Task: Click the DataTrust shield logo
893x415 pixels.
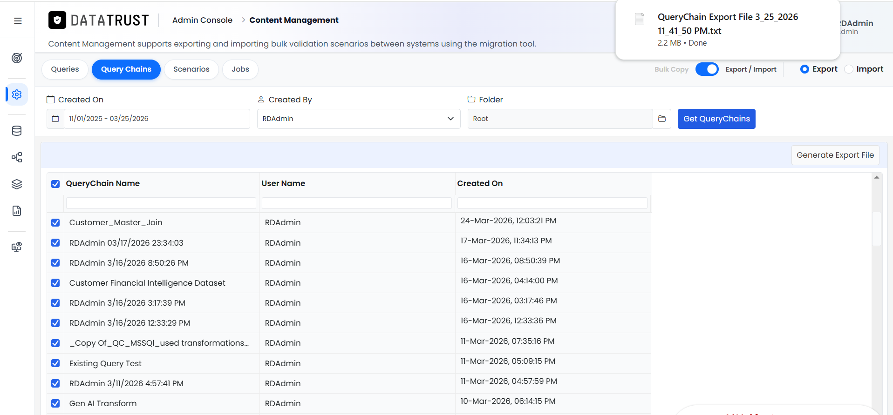Action: pos(57,20)
